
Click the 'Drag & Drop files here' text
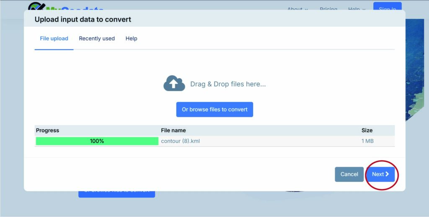pyautogui.click(x=228, y=84)
